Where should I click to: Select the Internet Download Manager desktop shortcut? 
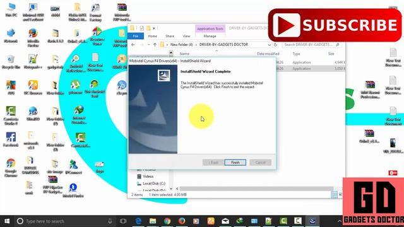pos(79,115)
